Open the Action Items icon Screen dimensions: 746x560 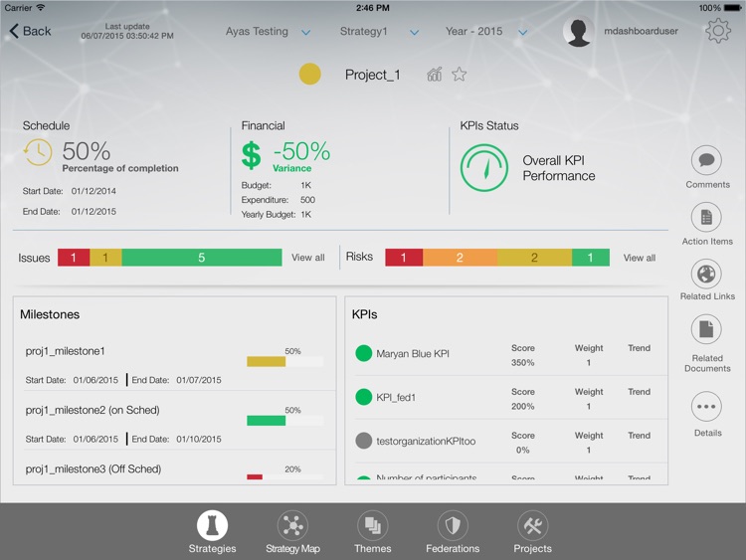pyautogui.click(x=706, y=218)
